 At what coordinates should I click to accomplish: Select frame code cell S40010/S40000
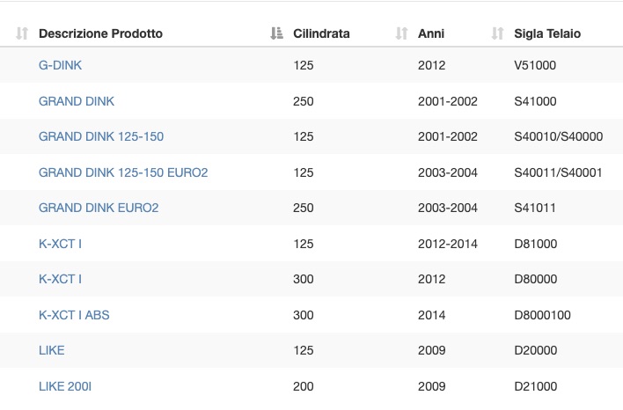558,136
